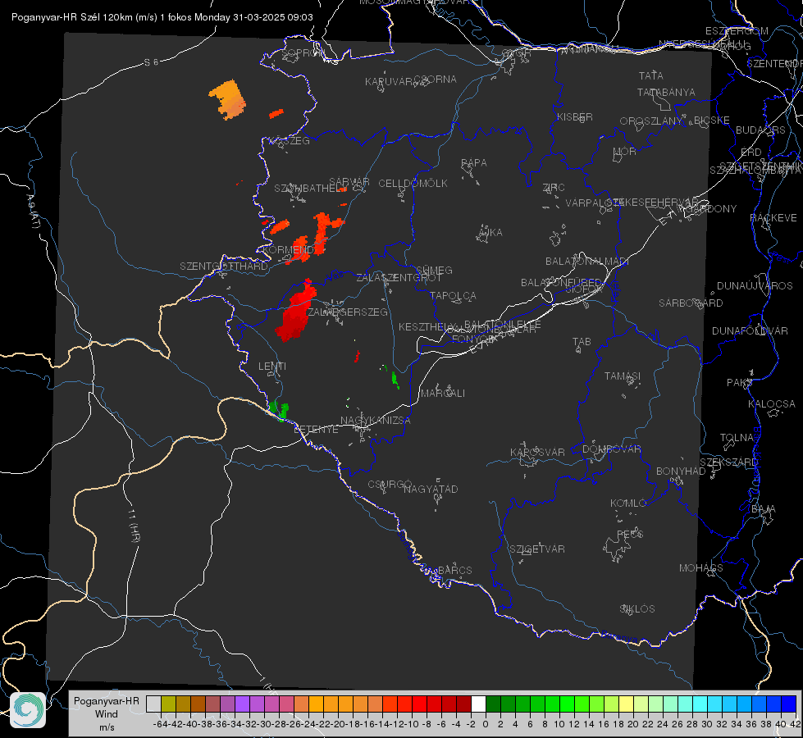
Task: Select the SÁRVÁR label
Action: [349, 182]
